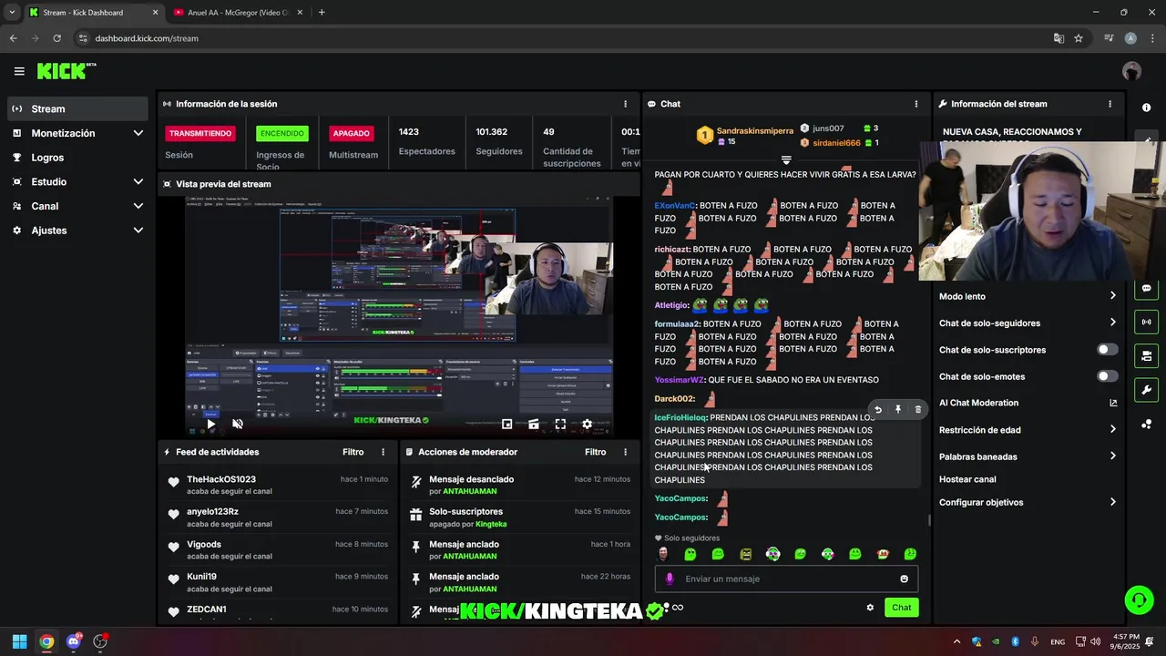
Task: Play the stream preview video
Action: coord(211,424)
